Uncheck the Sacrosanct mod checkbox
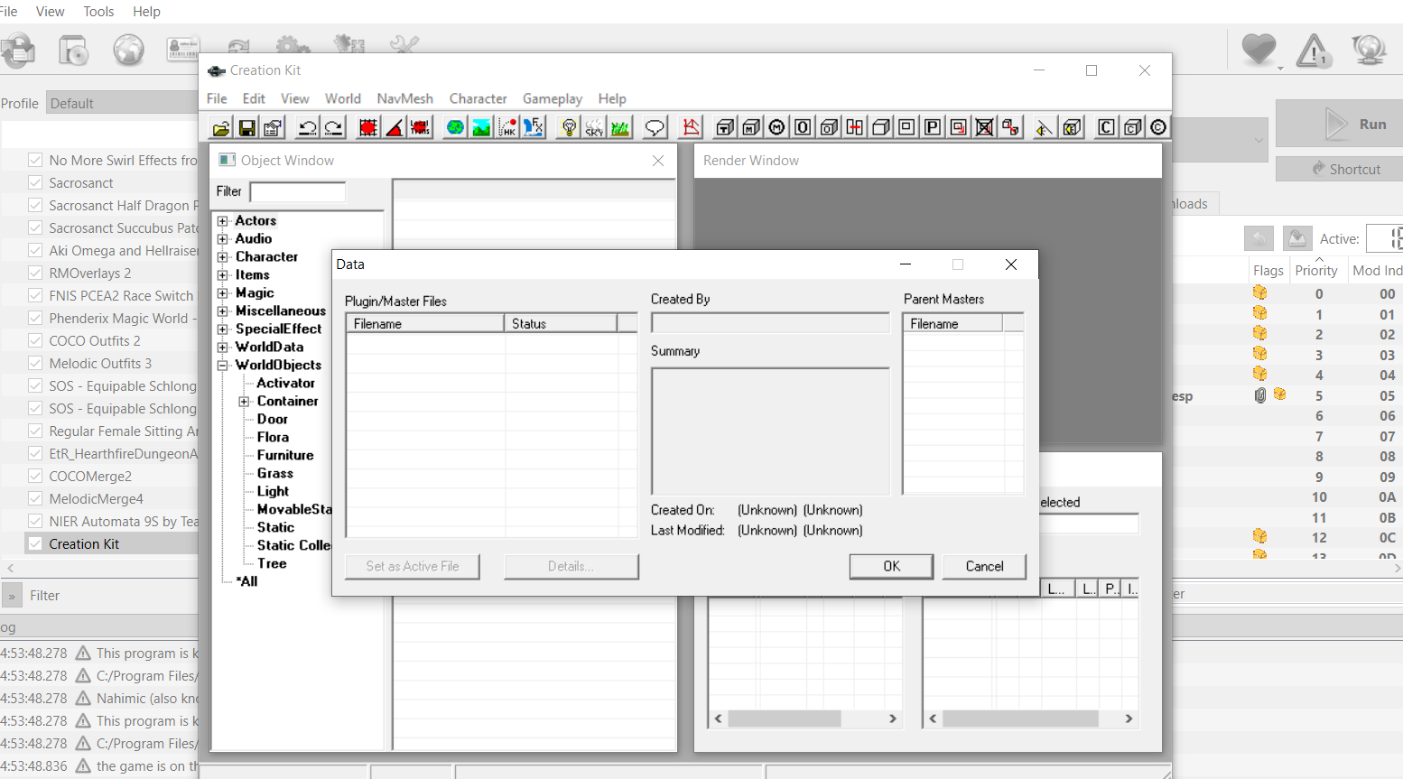The image size is (1403, 779). [35, 182]
